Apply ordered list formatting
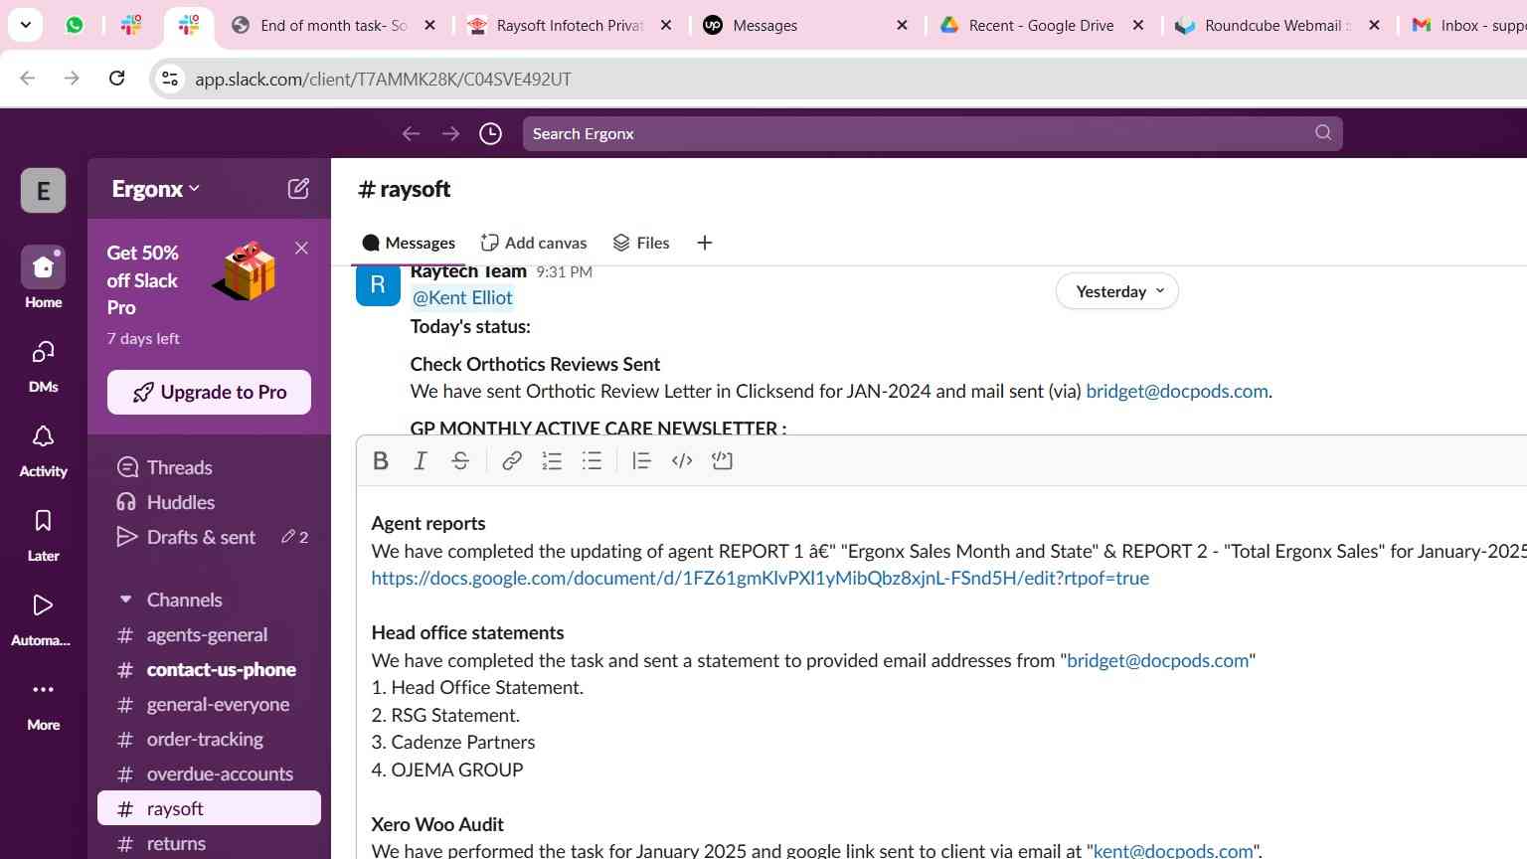This screenshot has width=1527, height=859. tap(552, 461)
